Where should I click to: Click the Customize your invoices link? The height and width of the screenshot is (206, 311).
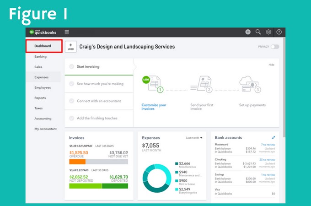coord(154,107)
